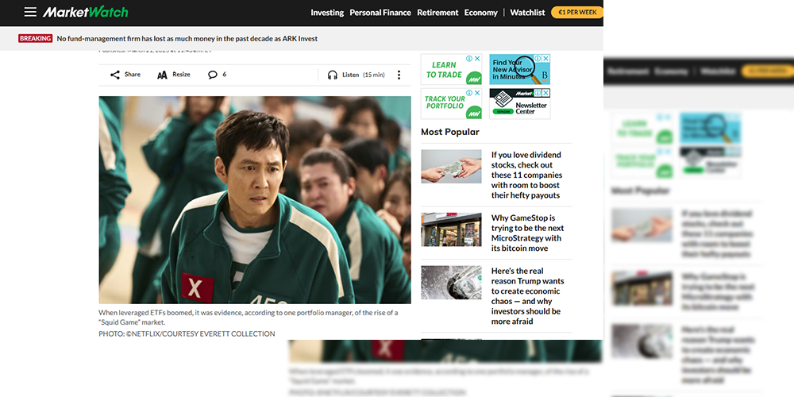This screenshot has height=397, width=794.
Task: Click the headphones Listen icon
Action: 332,75
